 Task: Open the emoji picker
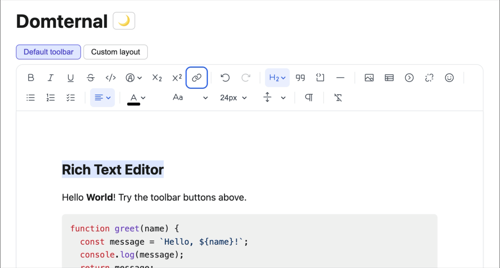click(x=449, y=78)
